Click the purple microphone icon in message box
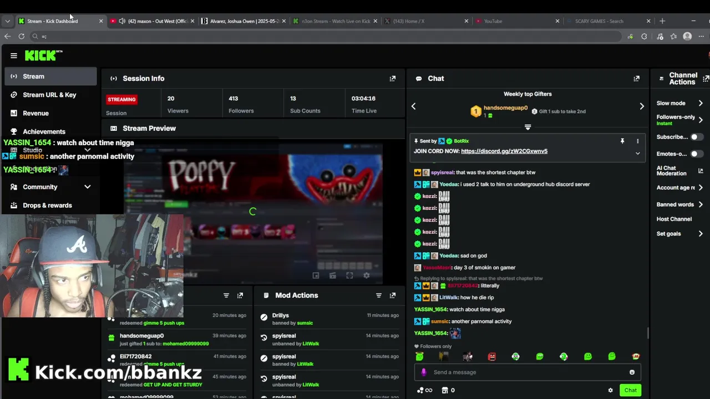 coord(424,372)
